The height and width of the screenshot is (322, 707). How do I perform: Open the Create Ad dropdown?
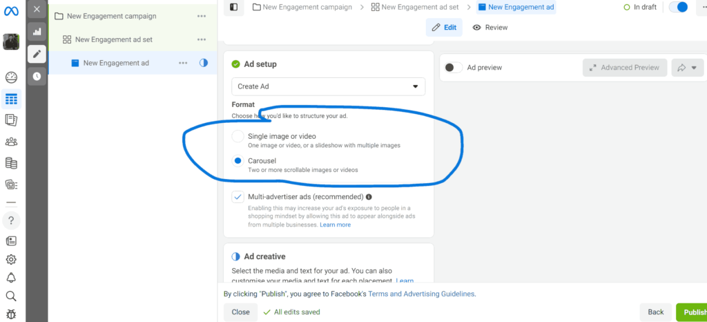(328, 86)
